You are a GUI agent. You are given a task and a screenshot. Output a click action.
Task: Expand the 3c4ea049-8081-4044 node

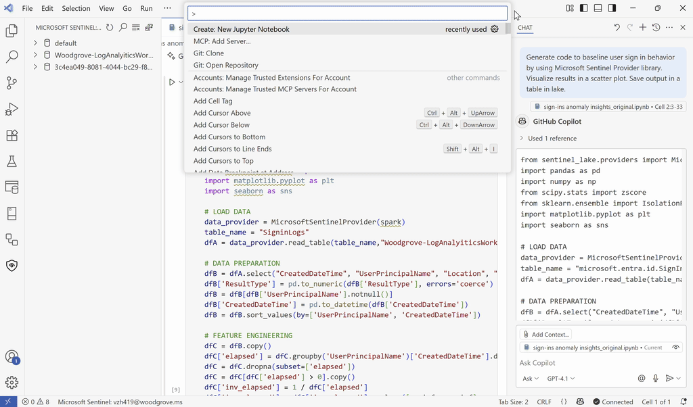35,67
